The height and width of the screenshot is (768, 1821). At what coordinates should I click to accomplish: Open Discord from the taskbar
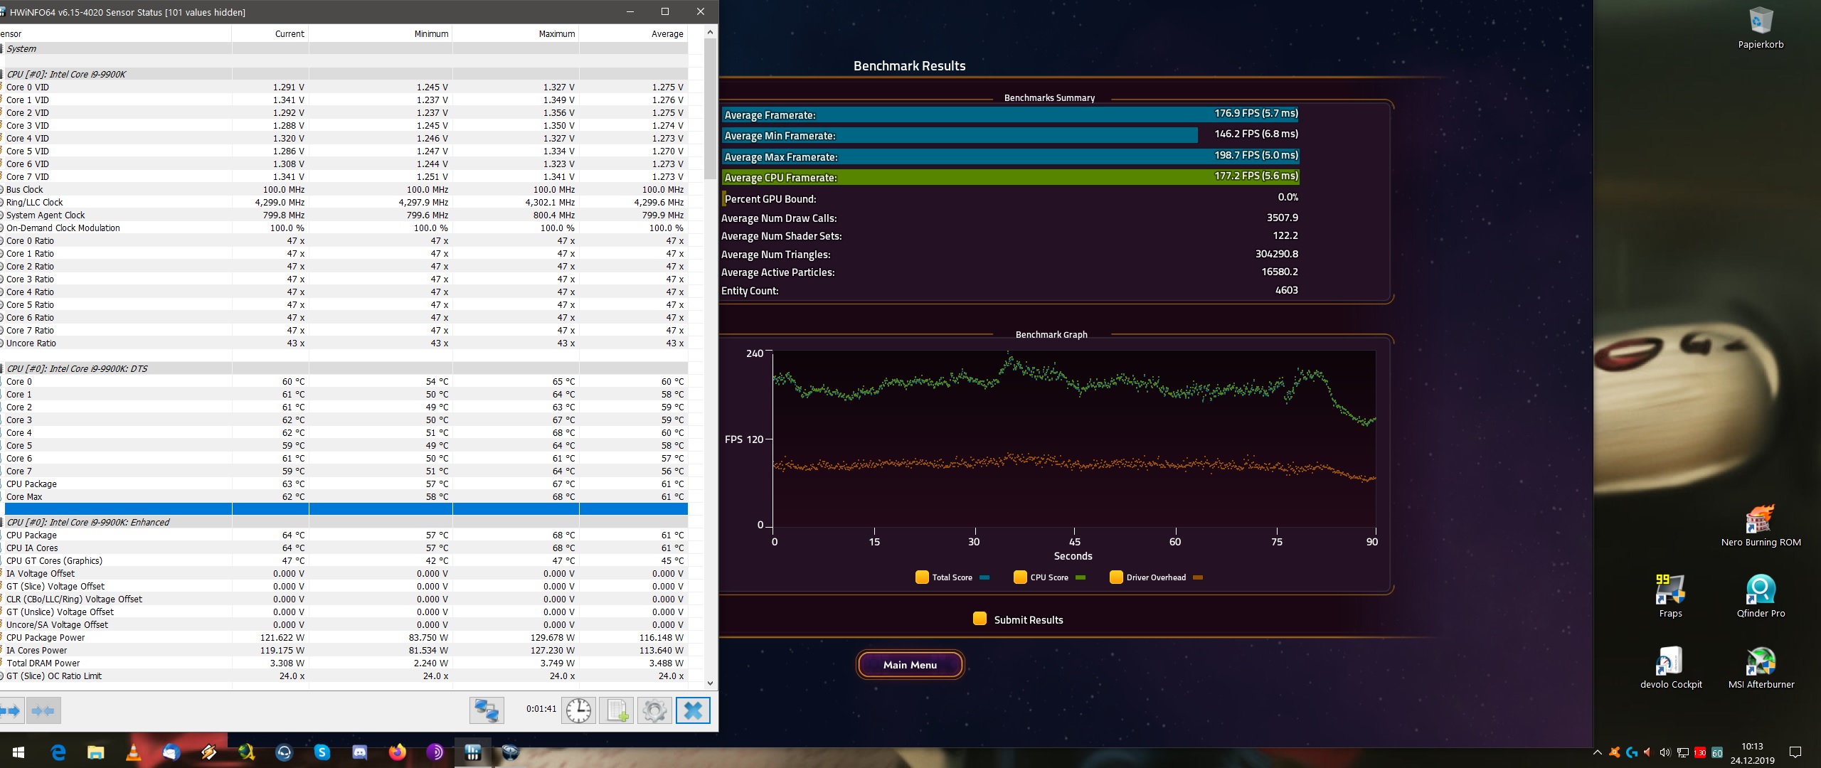pyautogui.click(x=359, y=752)
